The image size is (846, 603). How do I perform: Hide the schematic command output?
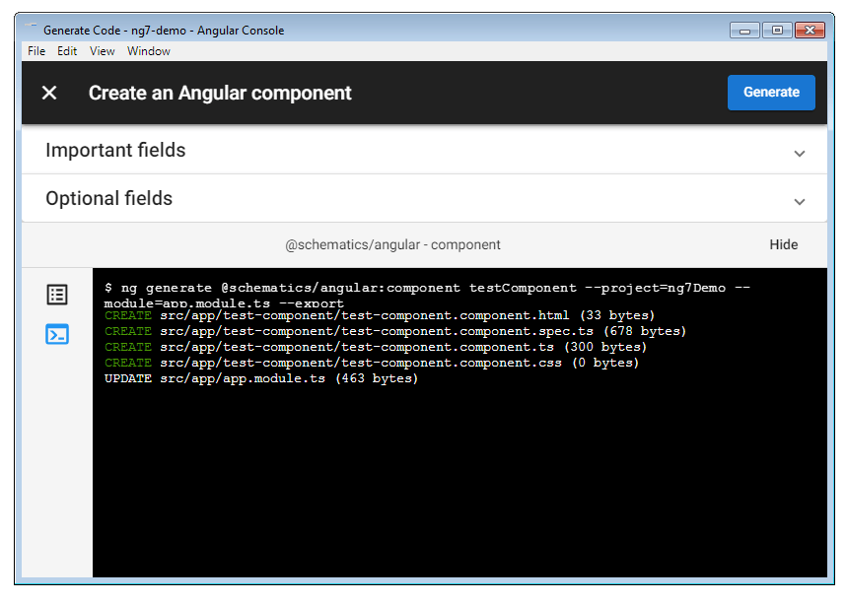pyautogui.click(x=783, y=244)
